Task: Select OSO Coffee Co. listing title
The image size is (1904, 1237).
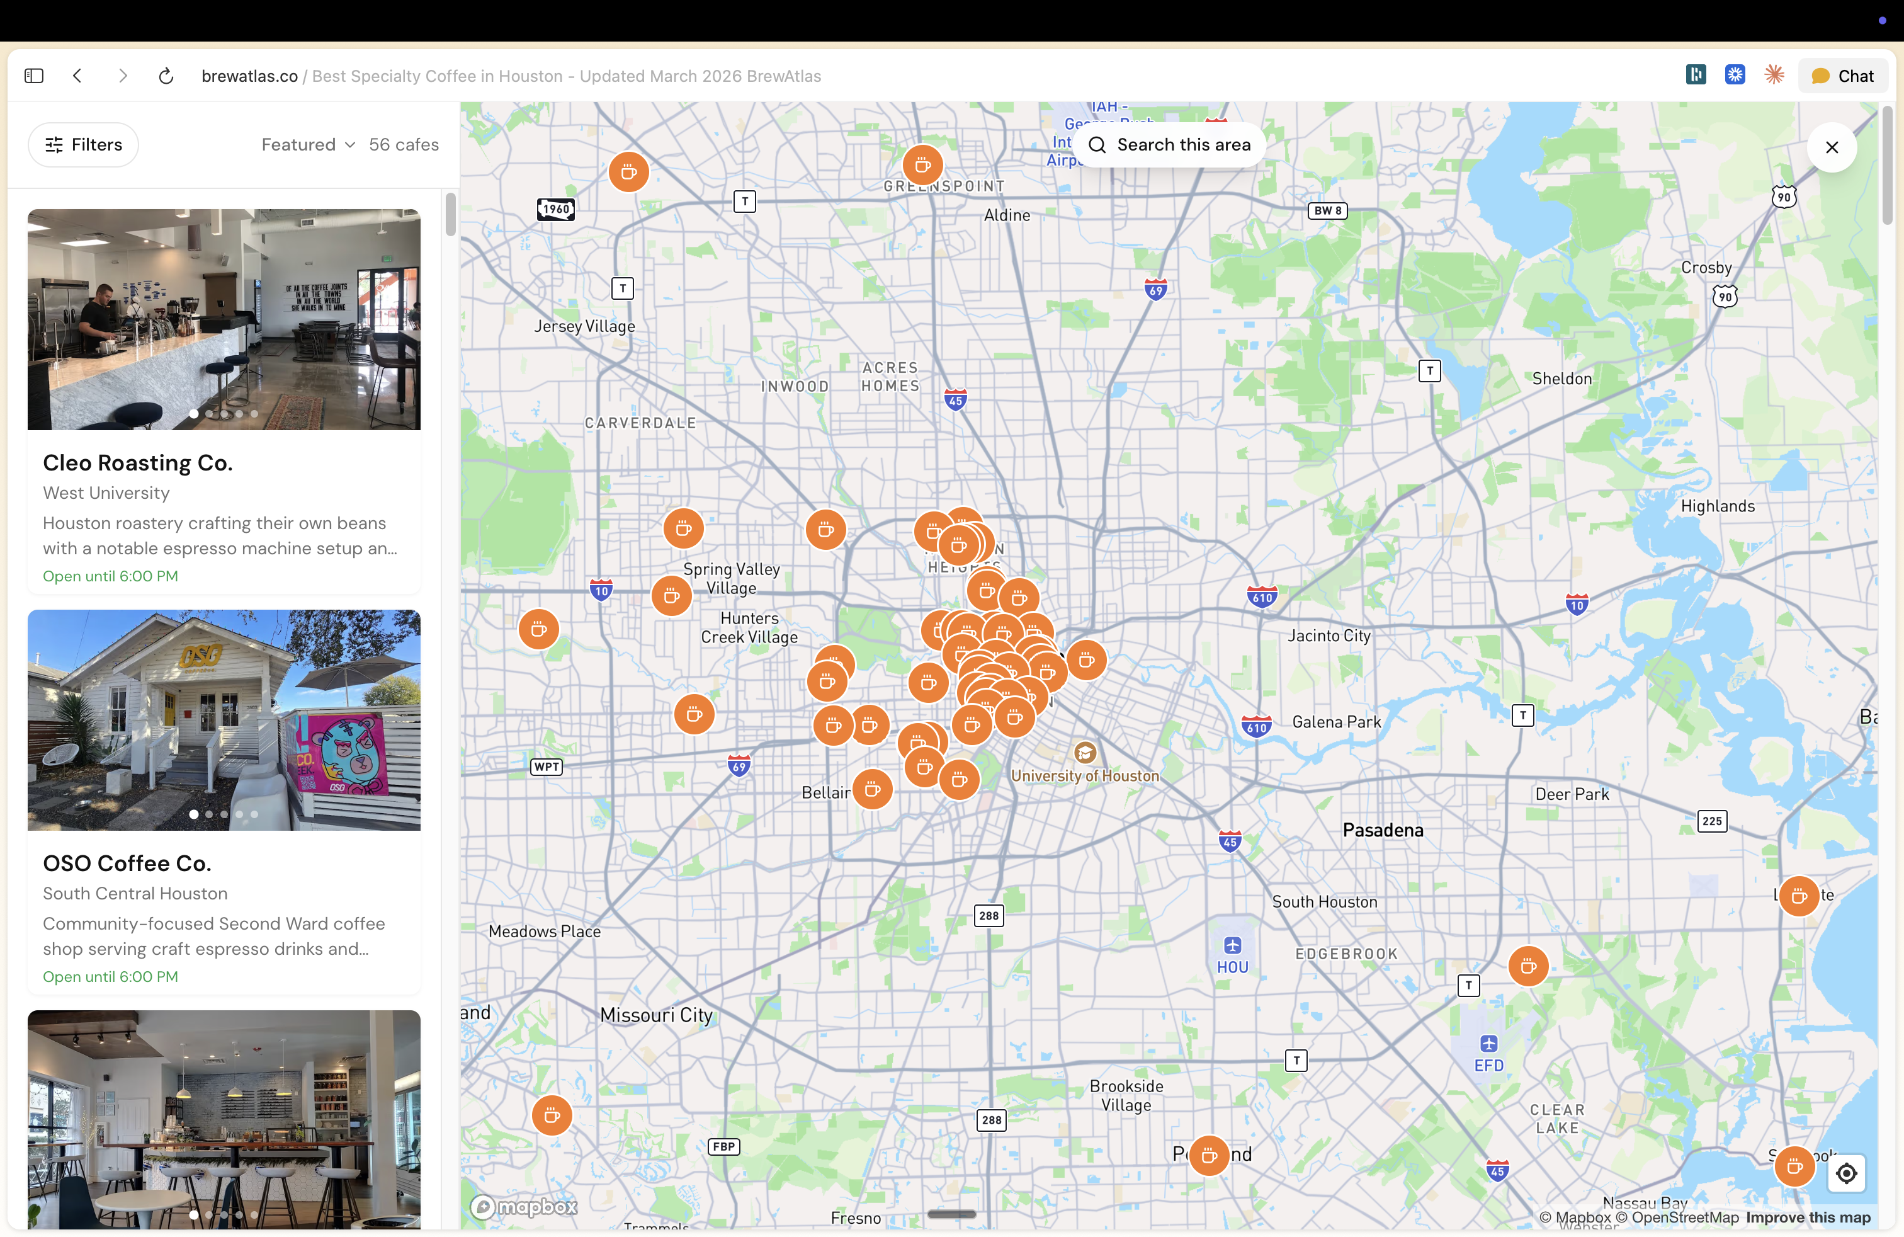Action: click(x=127, y=864)
